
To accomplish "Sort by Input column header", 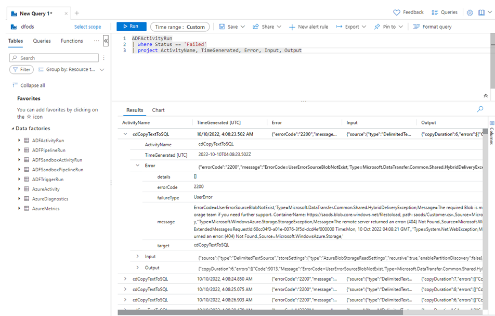I will pyautogui.click(x=352, y=123).
